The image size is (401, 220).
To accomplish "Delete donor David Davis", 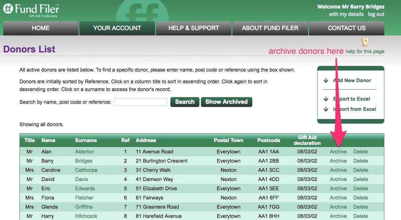I will point(361,179).
